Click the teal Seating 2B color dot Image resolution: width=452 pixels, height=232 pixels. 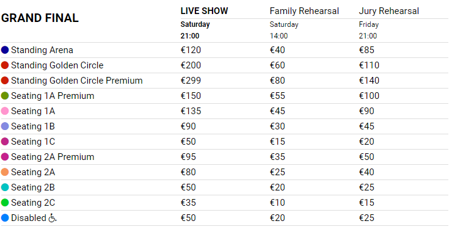pos(5,187)
